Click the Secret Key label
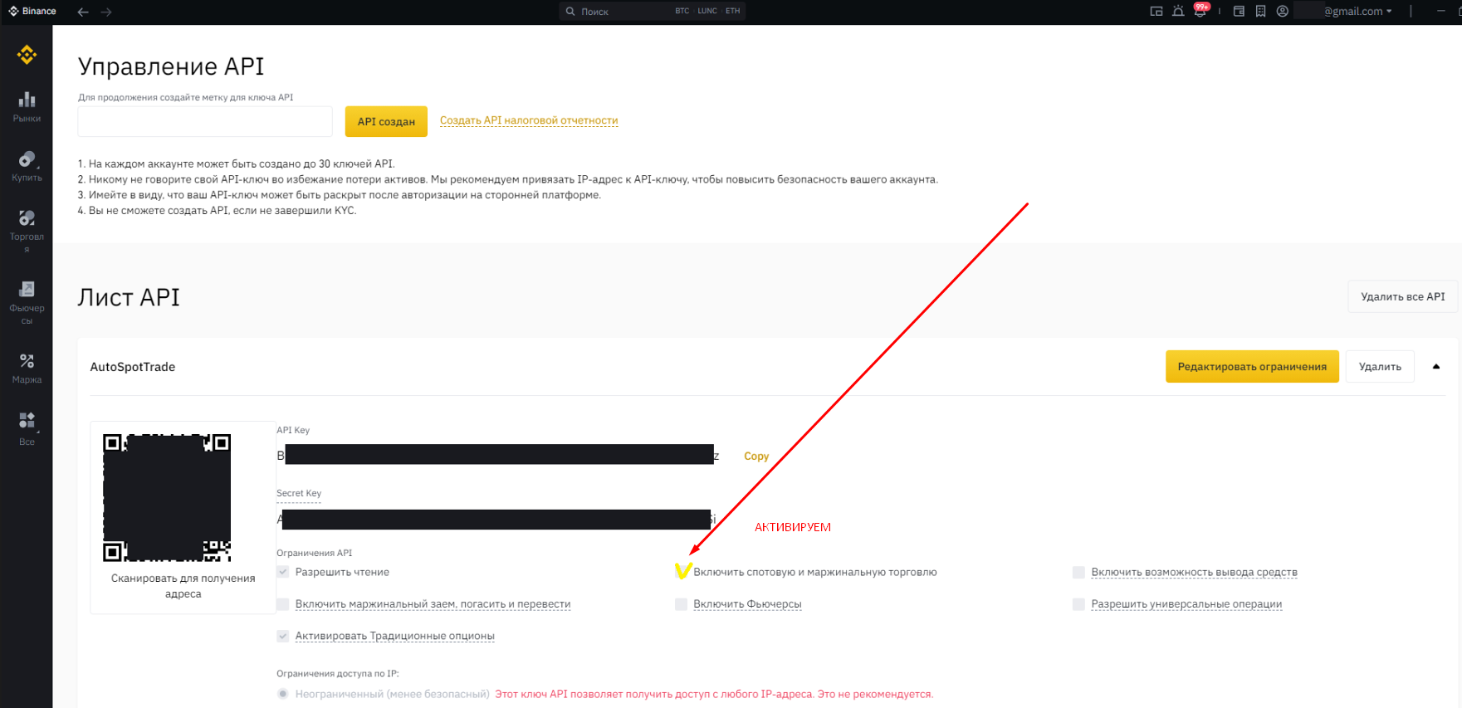Screen dimensions: 1462x708 (299, 493)
